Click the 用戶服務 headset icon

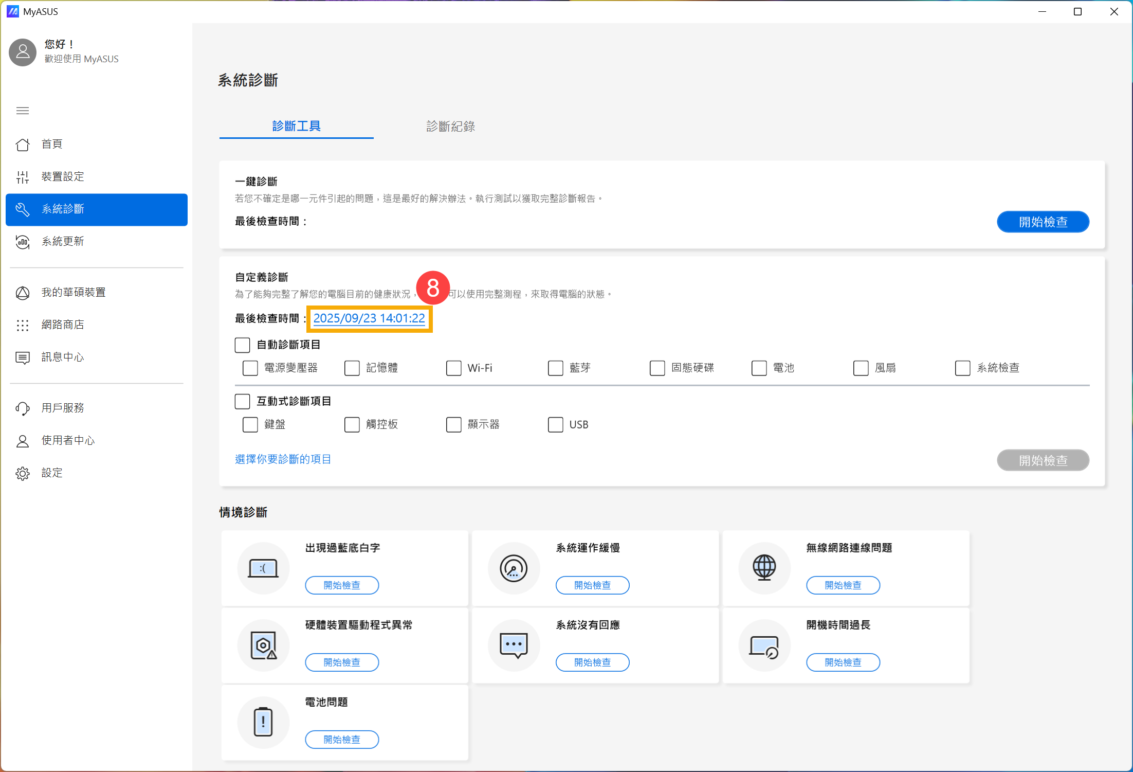tap(23, 408)
